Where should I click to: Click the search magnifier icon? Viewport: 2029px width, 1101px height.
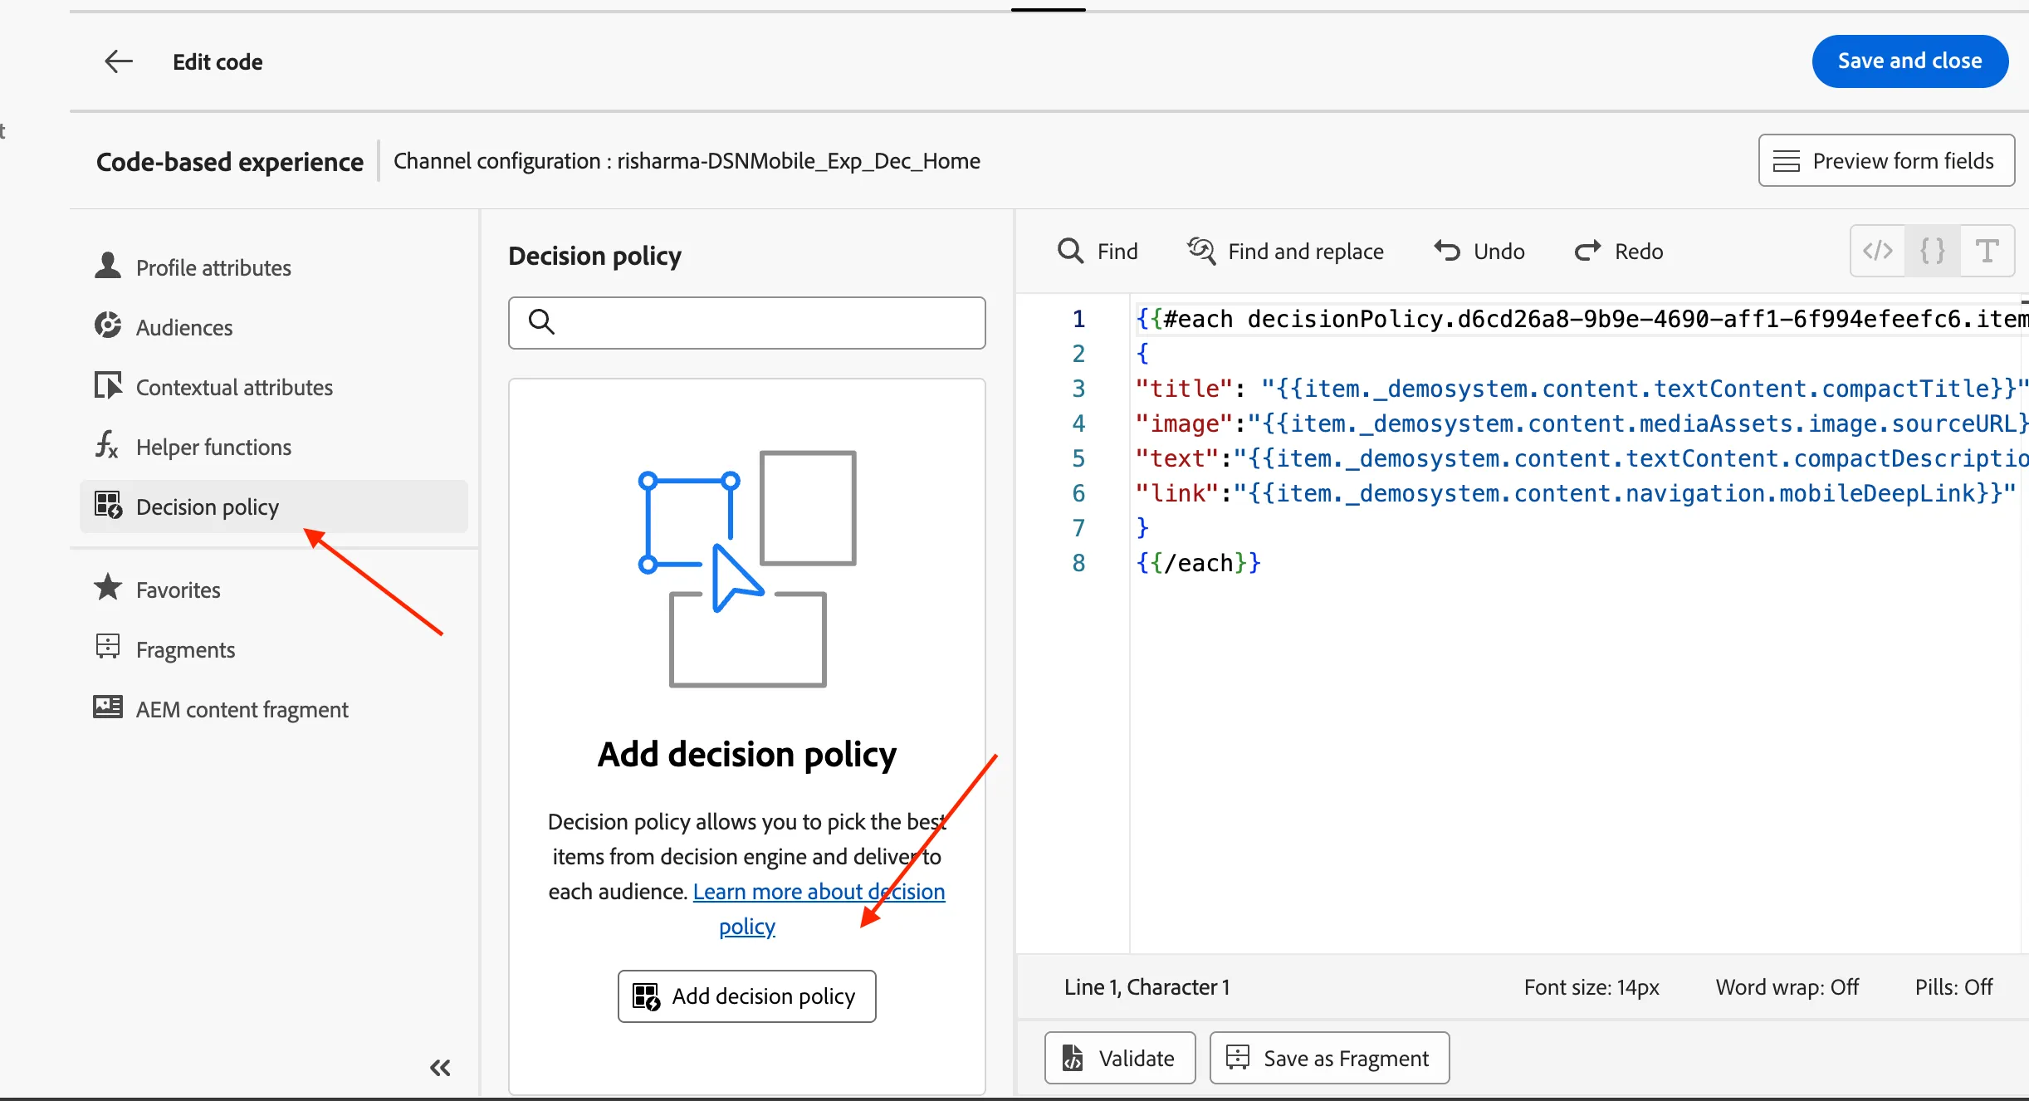coord(541,321)
